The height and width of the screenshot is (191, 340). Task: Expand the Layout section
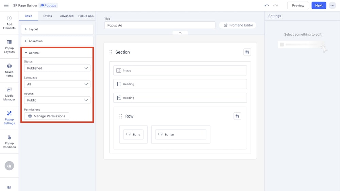[57, 29]
